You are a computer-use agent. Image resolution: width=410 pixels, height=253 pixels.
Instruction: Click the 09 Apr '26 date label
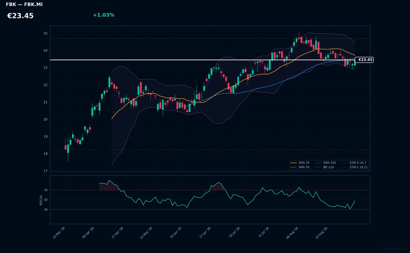point(89,233)
